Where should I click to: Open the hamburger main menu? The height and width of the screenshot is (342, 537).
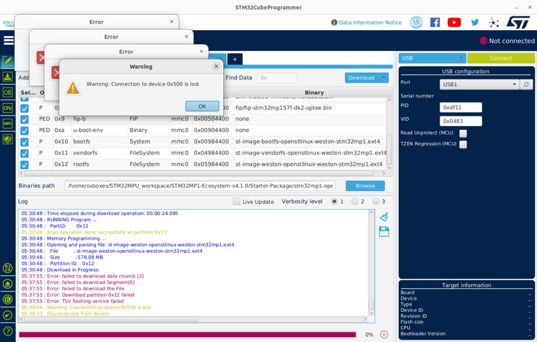pyautogui.click(x=9, y=40)
